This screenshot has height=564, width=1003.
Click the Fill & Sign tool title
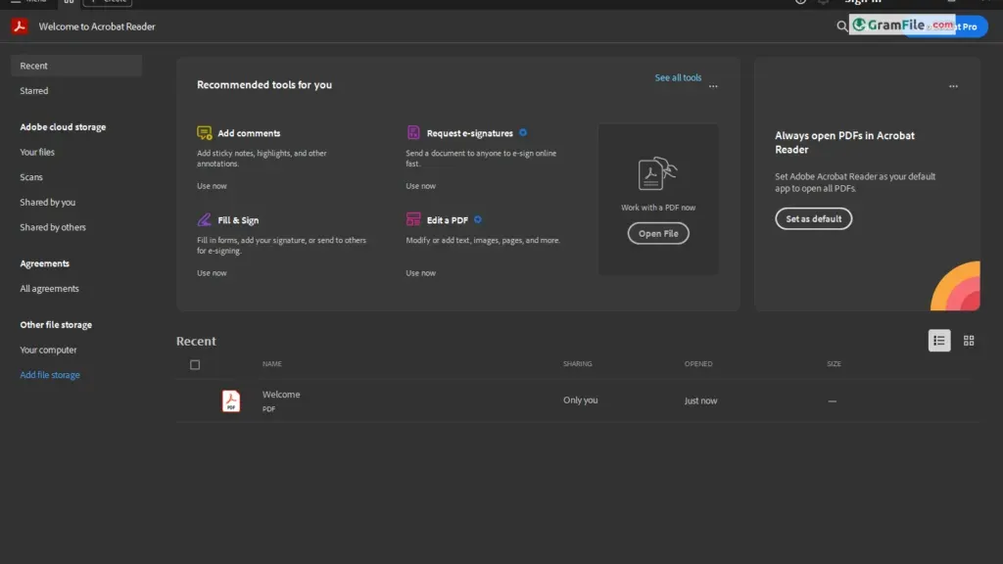pos(238,220)
